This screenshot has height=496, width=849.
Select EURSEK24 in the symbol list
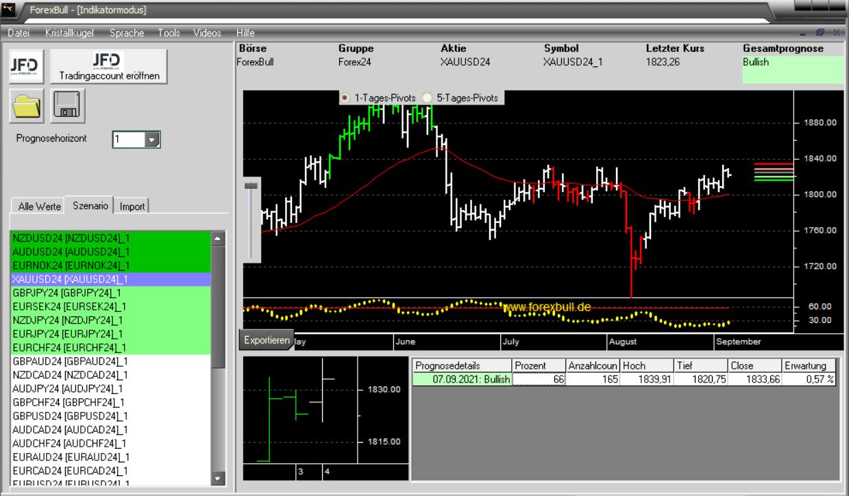111,306
